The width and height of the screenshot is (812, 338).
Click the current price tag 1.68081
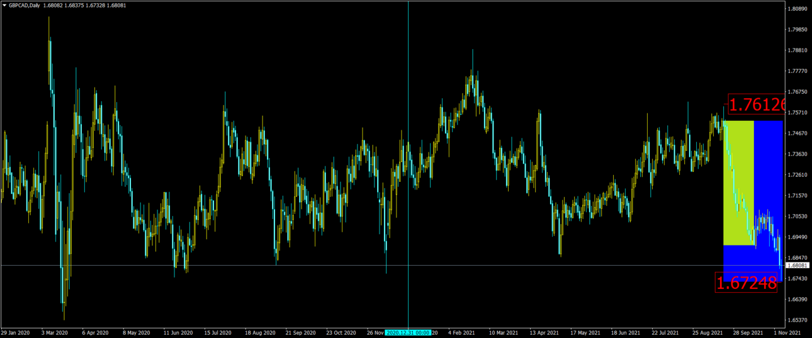tap(798, 266)
